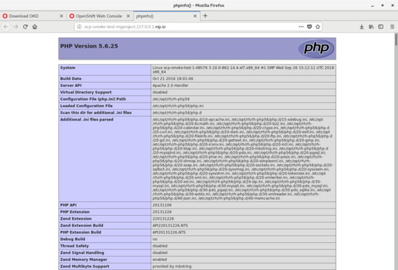Open the downloads panel
This screenshot has height=270, width=398.
pyautogui.click(x=362, y=27)
